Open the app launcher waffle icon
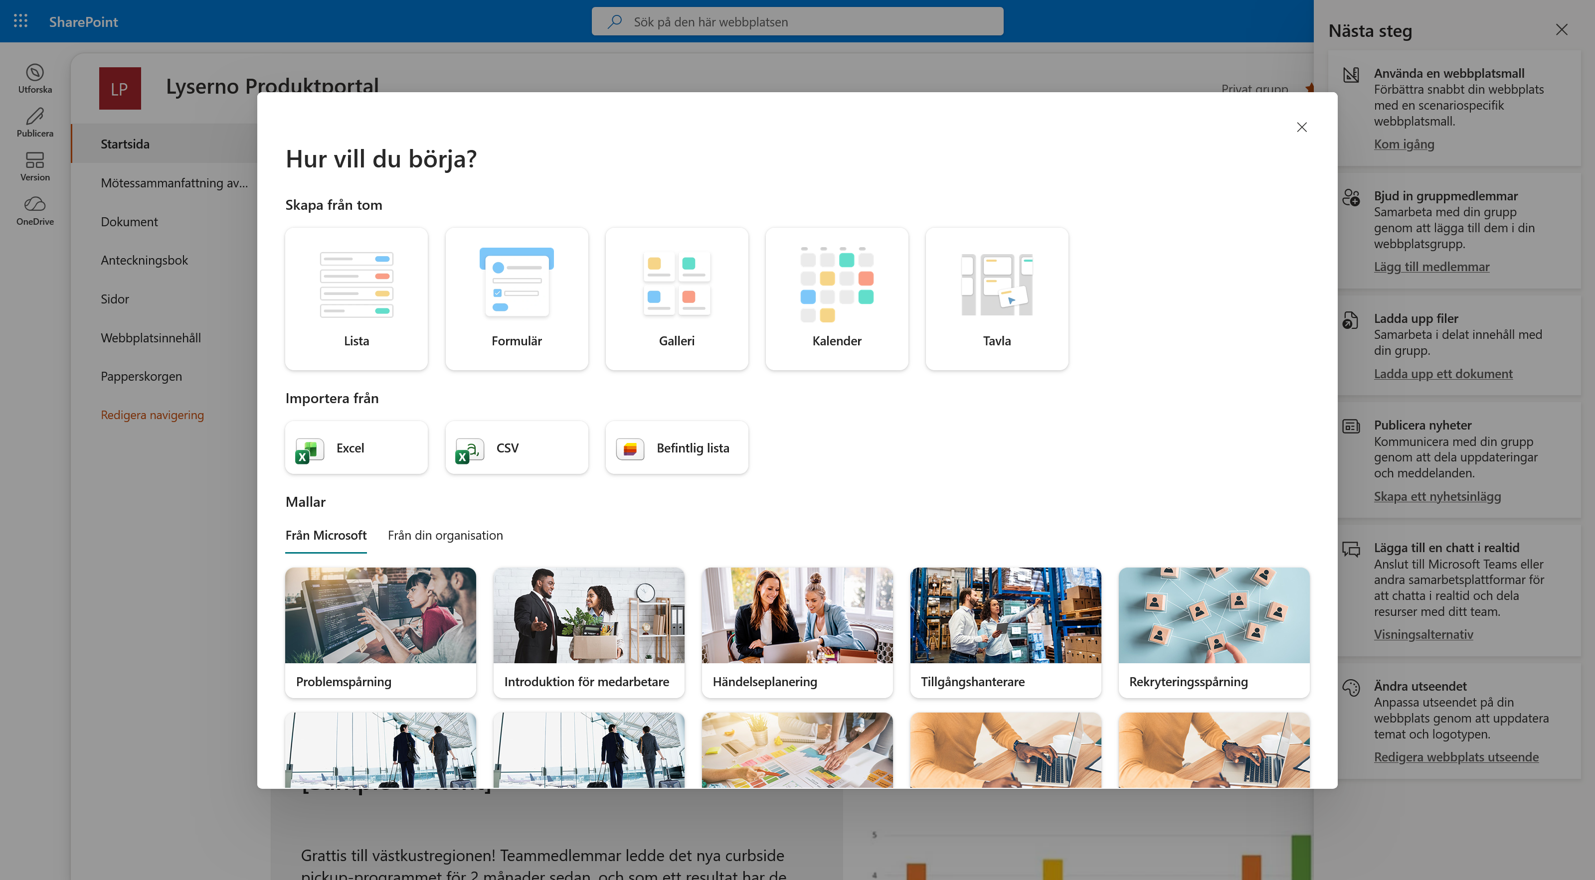 pos(20,21)
